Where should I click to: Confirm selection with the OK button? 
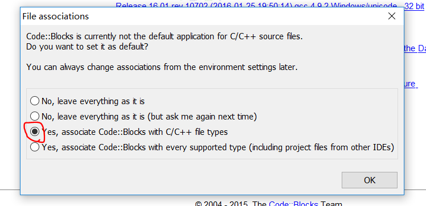coord(370,180)
